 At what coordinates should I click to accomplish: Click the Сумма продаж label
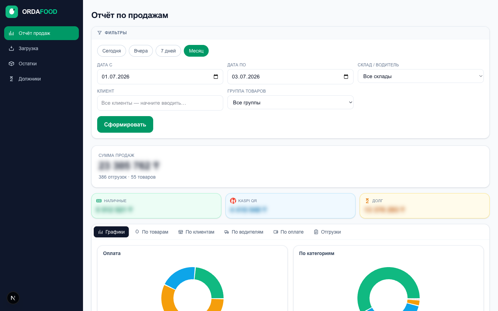[x=116, y=155]
